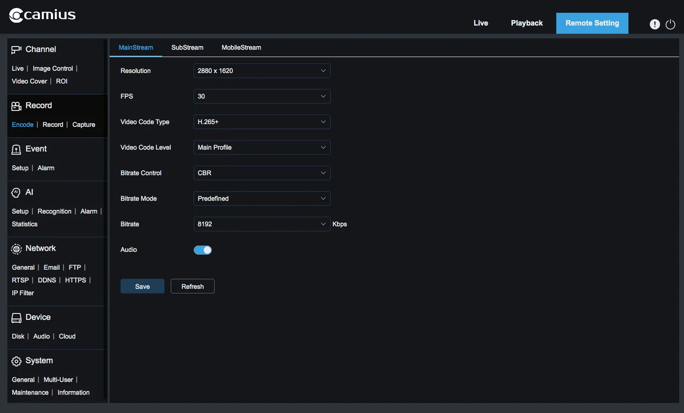This screenshot has height=413, width=684.
Task: Open the Resolution dropdown
Action: point(261,71)
